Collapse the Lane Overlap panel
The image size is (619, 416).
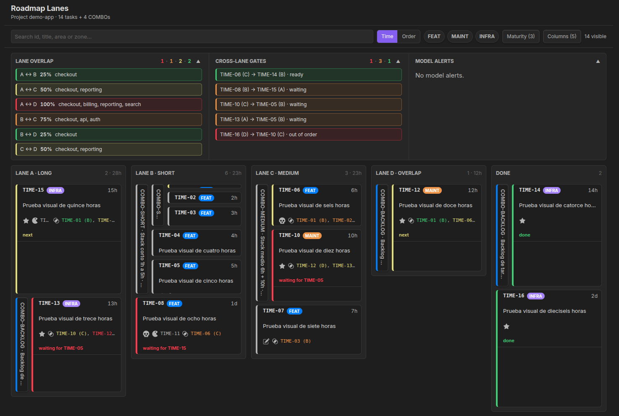(198, 61)
